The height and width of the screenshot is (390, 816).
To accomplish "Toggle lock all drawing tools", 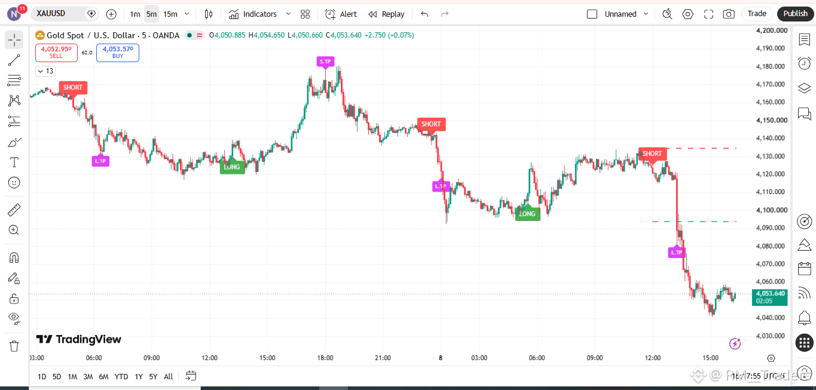I will click(14, 298).
